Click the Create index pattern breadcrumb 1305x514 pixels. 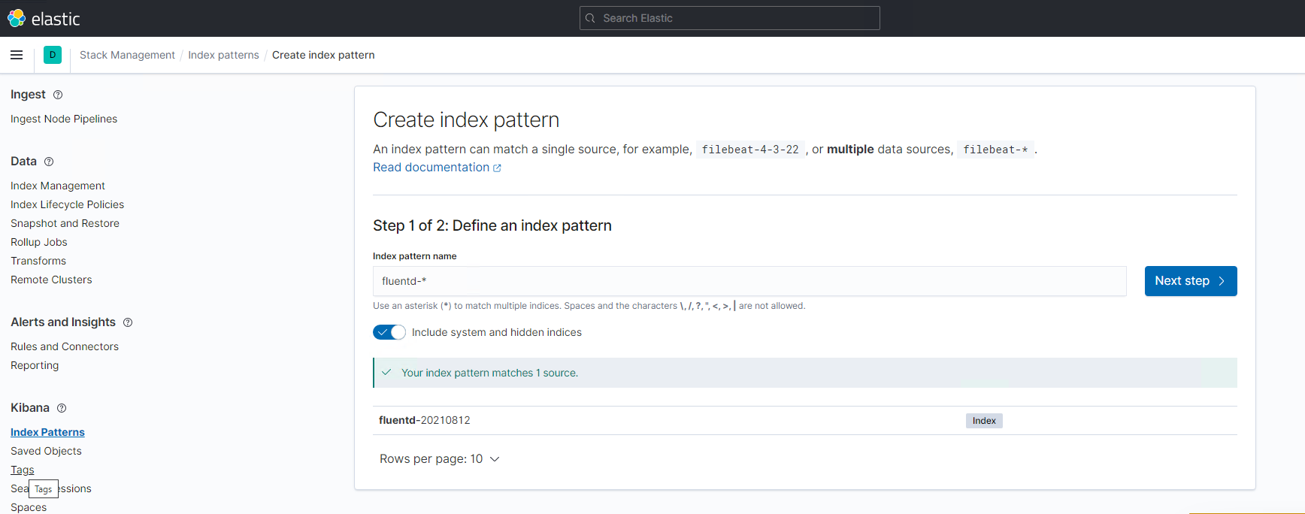323,55
